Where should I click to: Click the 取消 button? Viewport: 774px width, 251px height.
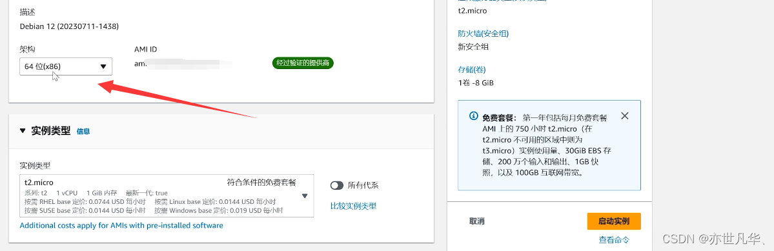(477, 221)
